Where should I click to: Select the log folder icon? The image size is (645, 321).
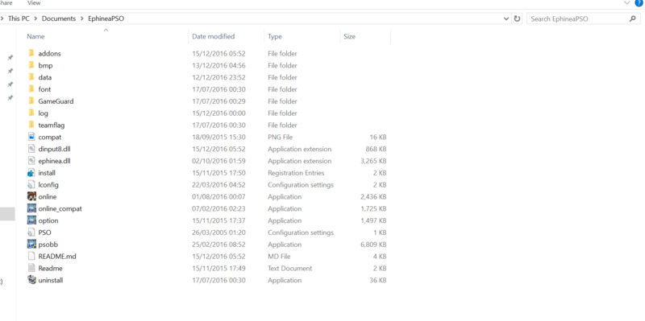pos(31,113)
